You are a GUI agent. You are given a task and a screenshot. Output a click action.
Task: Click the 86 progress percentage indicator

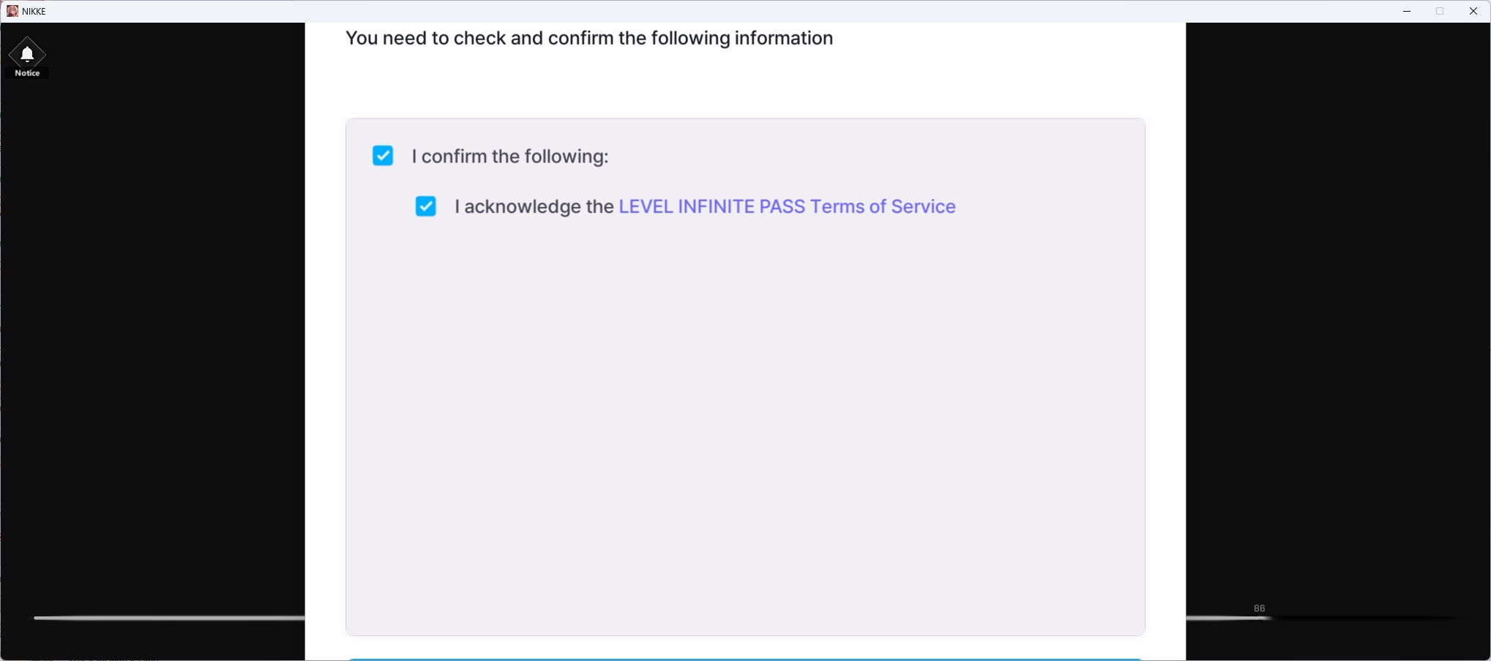(1259, 608)
